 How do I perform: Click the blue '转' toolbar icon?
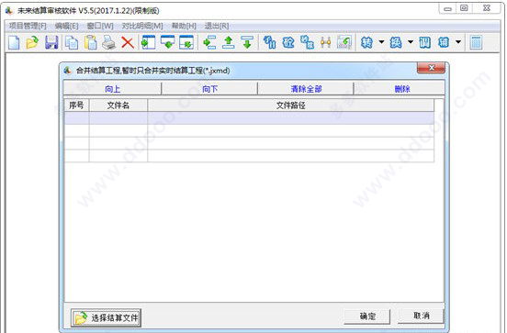(x=366, y=42)
